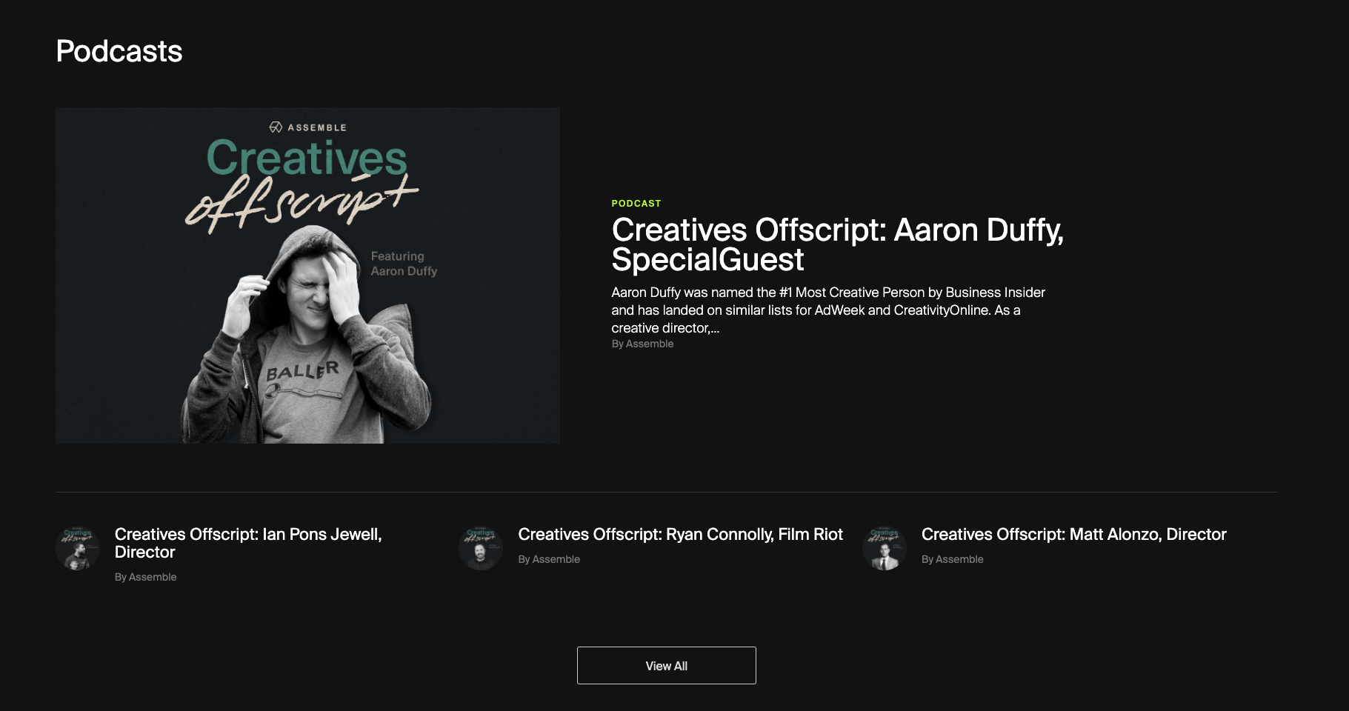
Task: Click the Aaron Duffy episode description text
Action: pos(828,310)
